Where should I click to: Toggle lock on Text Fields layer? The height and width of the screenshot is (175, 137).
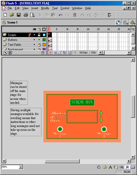[39, 45]
